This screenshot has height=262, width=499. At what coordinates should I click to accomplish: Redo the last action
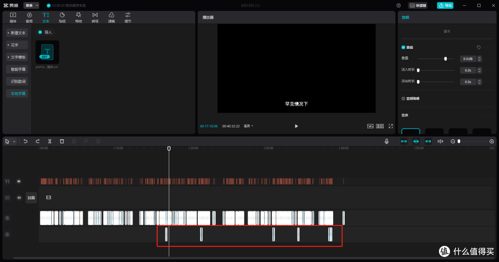pyautogui.click(x=37, y=141)
